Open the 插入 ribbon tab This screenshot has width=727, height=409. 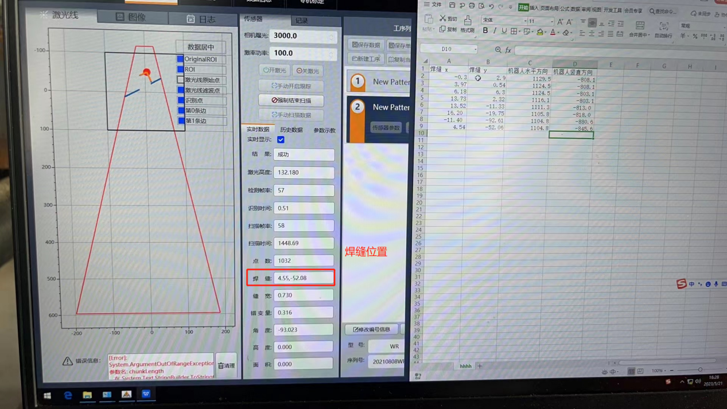[x=534, y=8]
